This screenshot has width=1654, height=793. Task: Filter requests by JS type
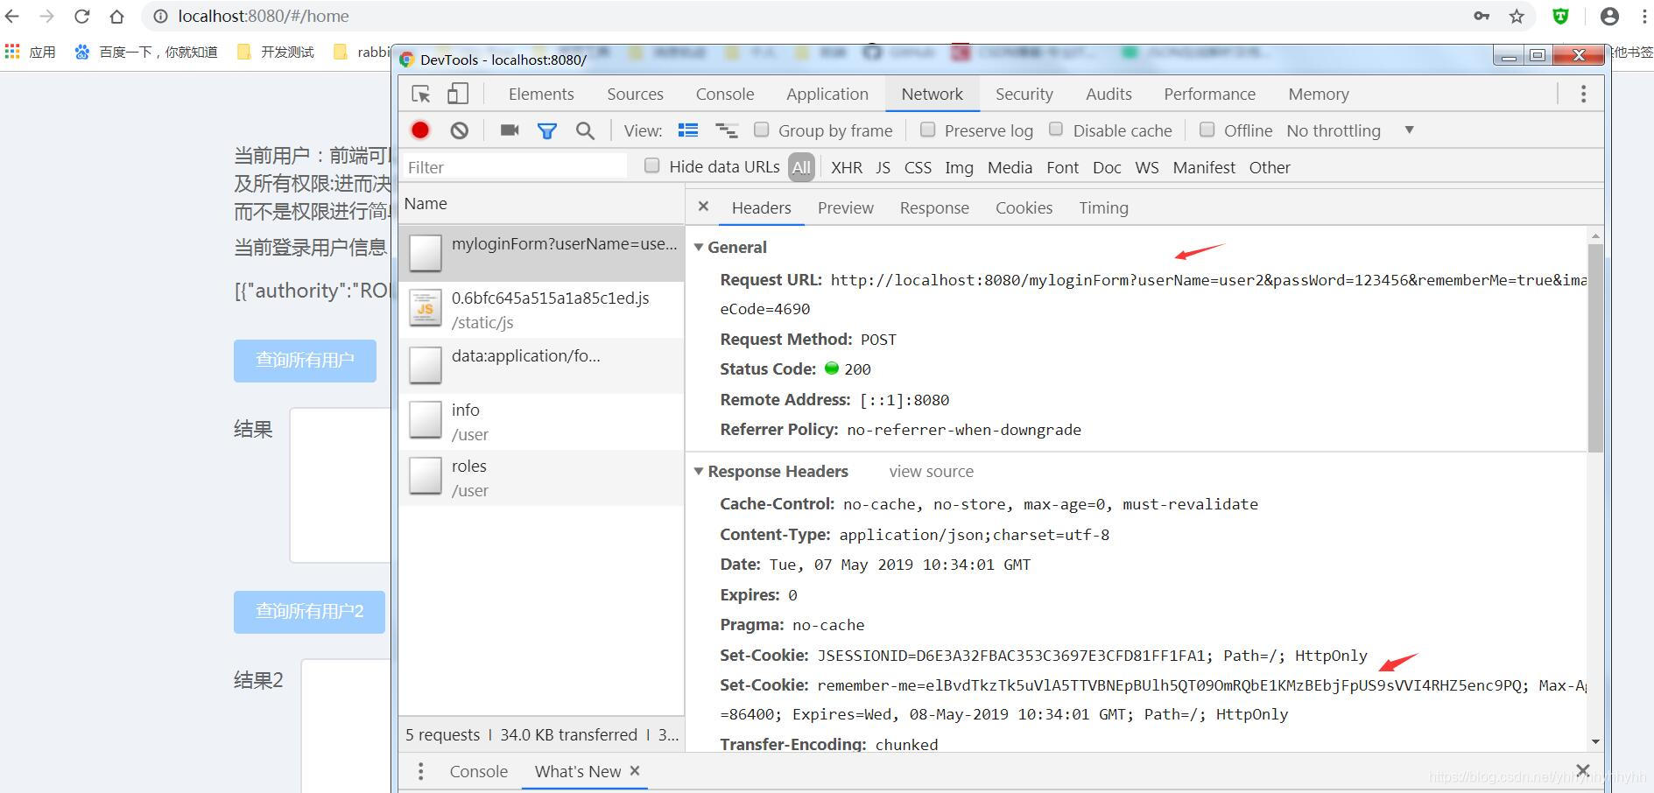point(883,167)
